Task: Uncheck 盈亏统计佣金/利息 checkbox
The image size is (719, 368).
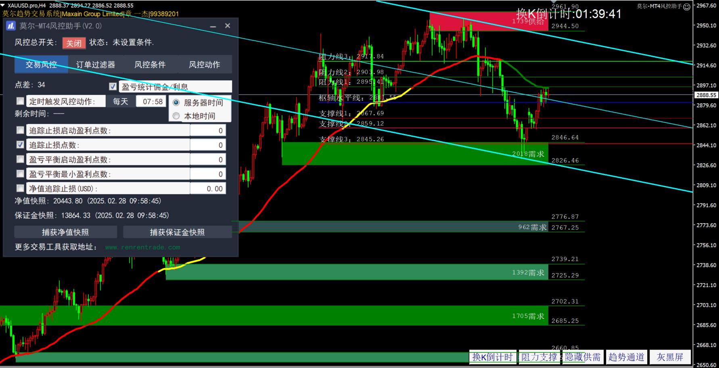Action: point(113,86)
